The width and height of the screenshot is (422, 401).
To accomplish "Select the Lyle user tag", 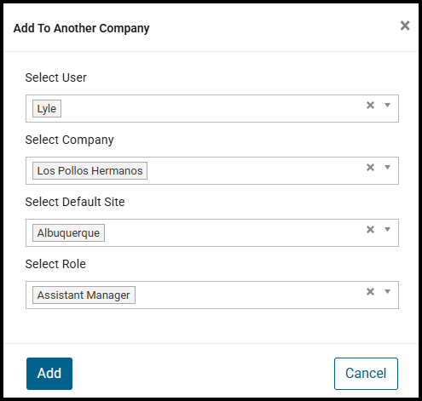I will click(x=47, y=108).
